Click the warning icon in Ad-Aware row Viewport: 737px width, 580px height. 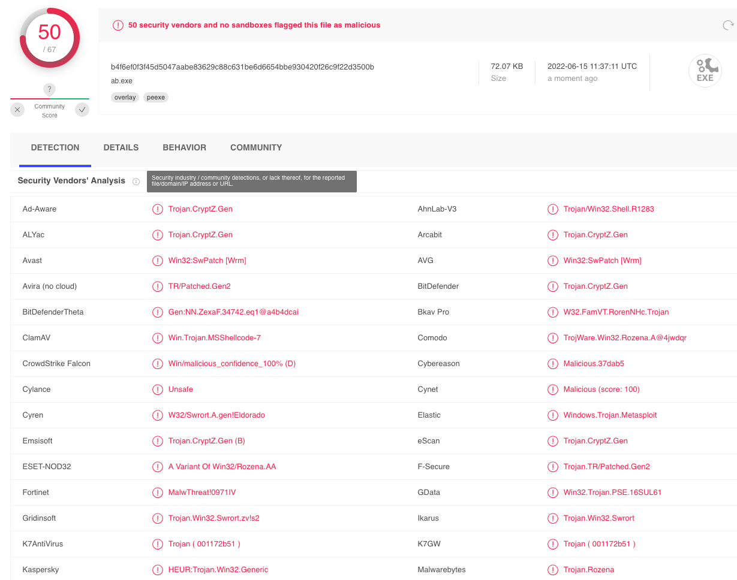tap(157, 209)
